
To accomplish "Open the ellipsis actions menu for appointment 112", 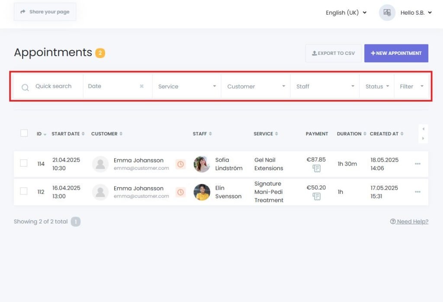I will pos(418,193).
